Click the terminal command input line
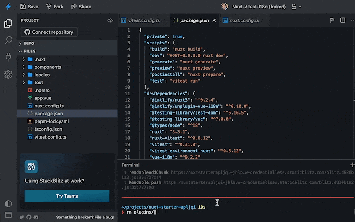The width and height of the screenshot is (355, 222). (237, 212)
